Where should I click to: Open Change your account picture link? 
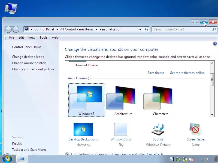(33, 69)
